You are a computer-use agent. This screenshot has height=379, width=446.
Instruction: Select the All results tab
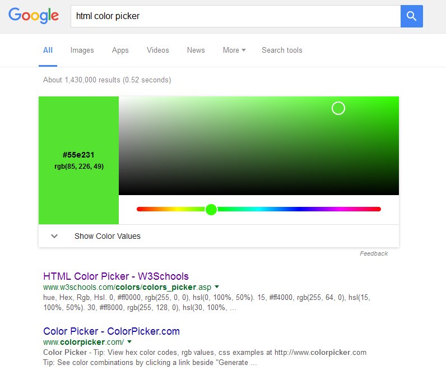[x=48, y=50]
